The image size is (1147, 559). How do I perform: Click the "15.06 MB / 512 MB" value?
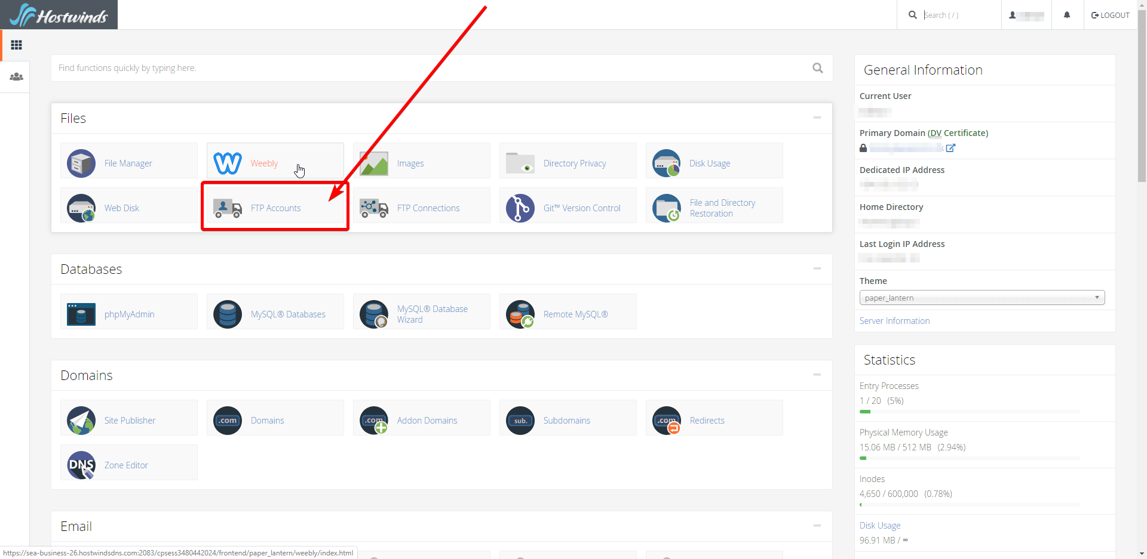coord(895,447)
